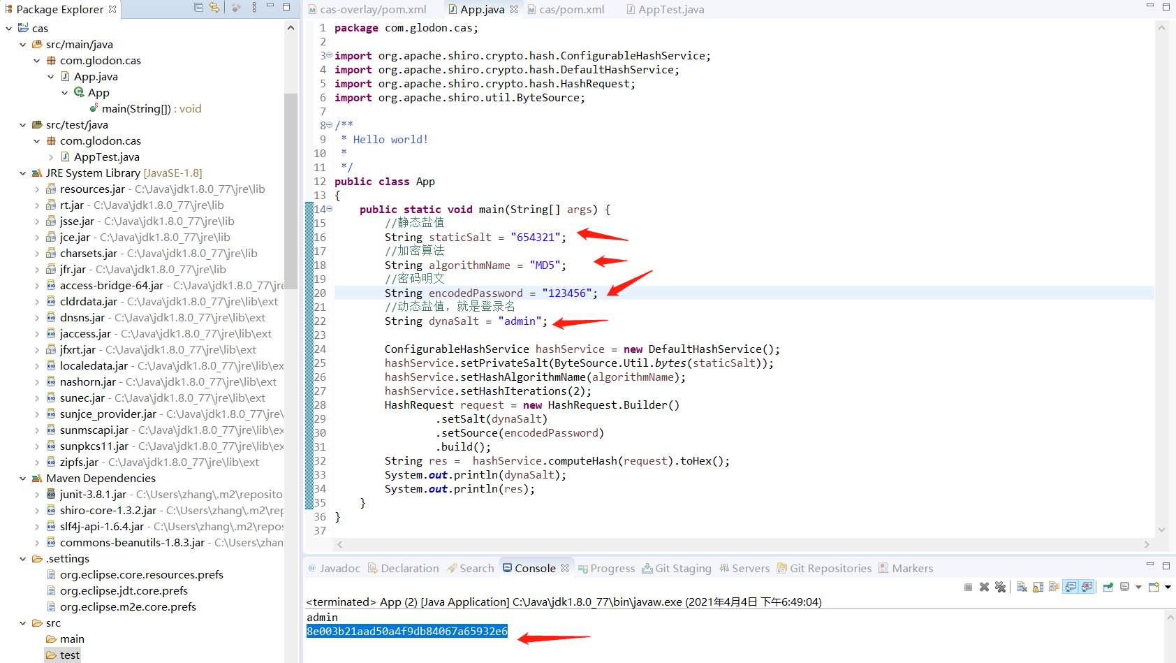Remove all terminated launches
Screen dimensions: 1176x663
tap(1000, 587)
